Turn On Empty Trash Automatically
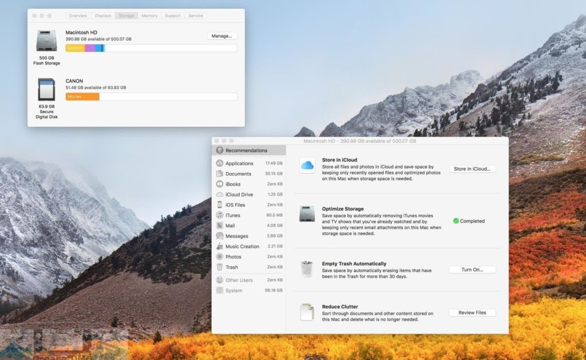Image resolution: width=586 pixels, height=360 pixels. pyautogui.click(x=472, y=269)
